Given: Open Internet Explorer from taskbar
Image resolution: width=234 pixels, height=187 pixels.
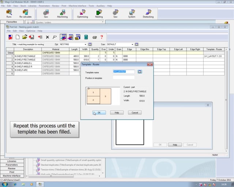Looking at the screenshot, I should 15,184.
